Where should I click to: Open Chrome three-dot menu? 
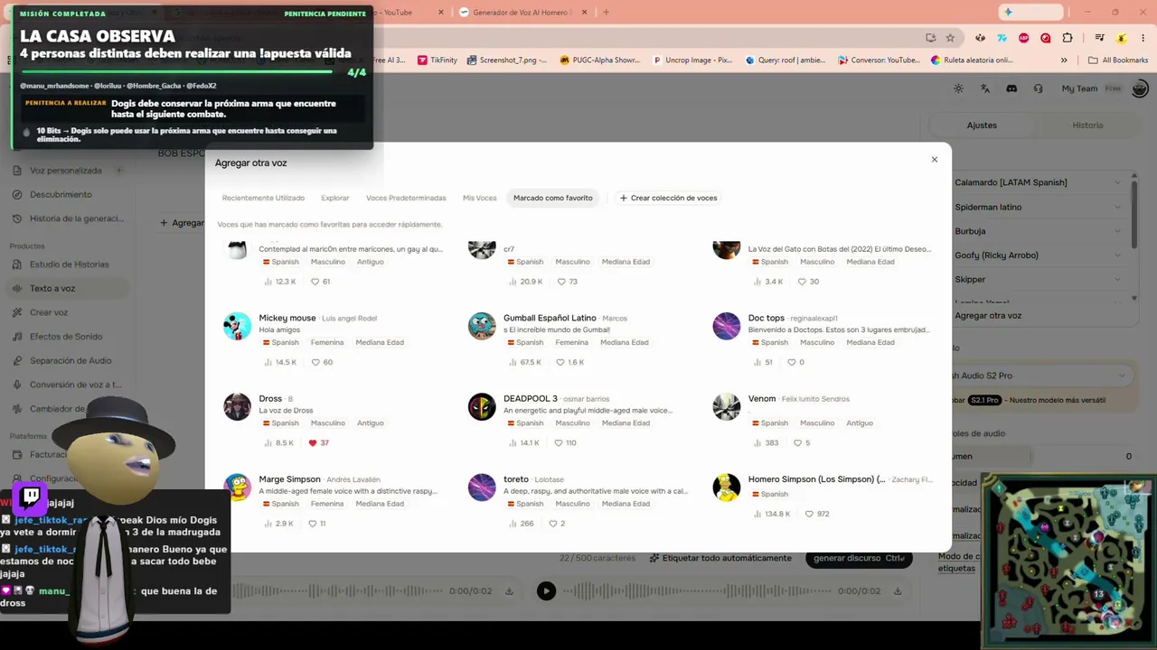pos(1143,38)
